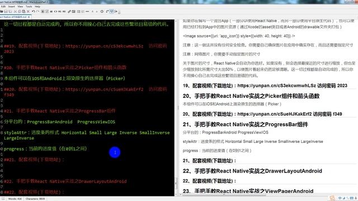
Task: Insert a hyperlink via the chain icon
Action: click(x=69, y=11)
